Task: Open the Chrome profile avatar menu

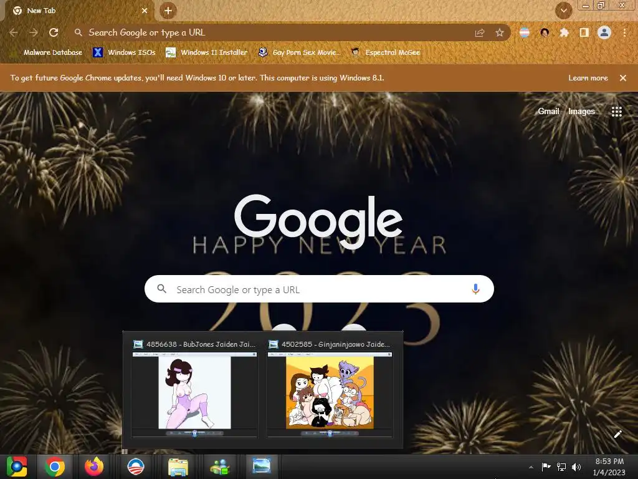Action: [604, 32]
